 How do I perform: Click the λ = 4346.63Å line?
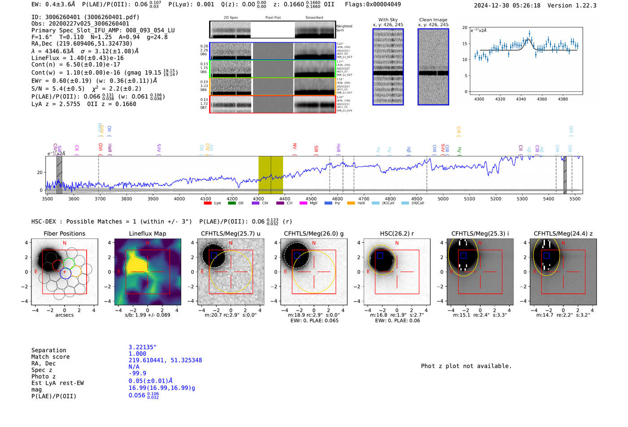(x=85, y=51)
